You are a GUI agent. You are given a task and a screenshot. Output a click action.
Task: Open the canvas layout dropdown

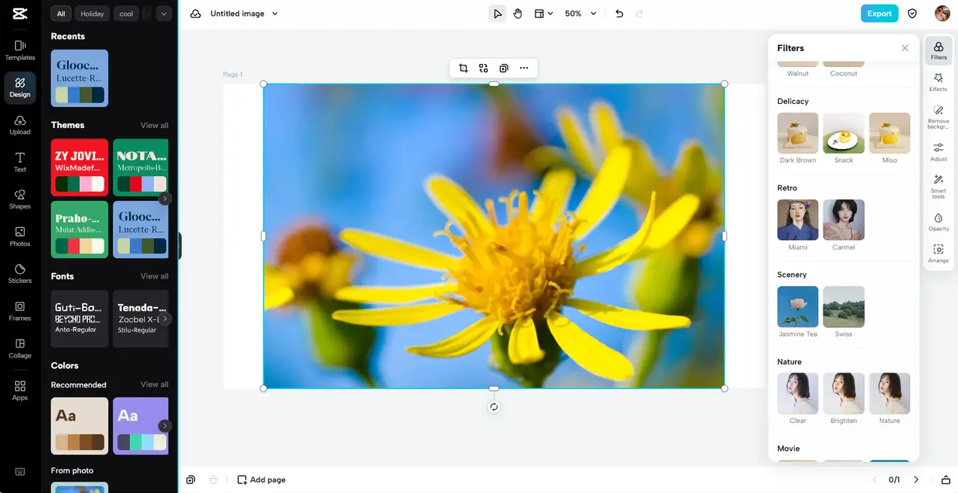pos(544,14)
